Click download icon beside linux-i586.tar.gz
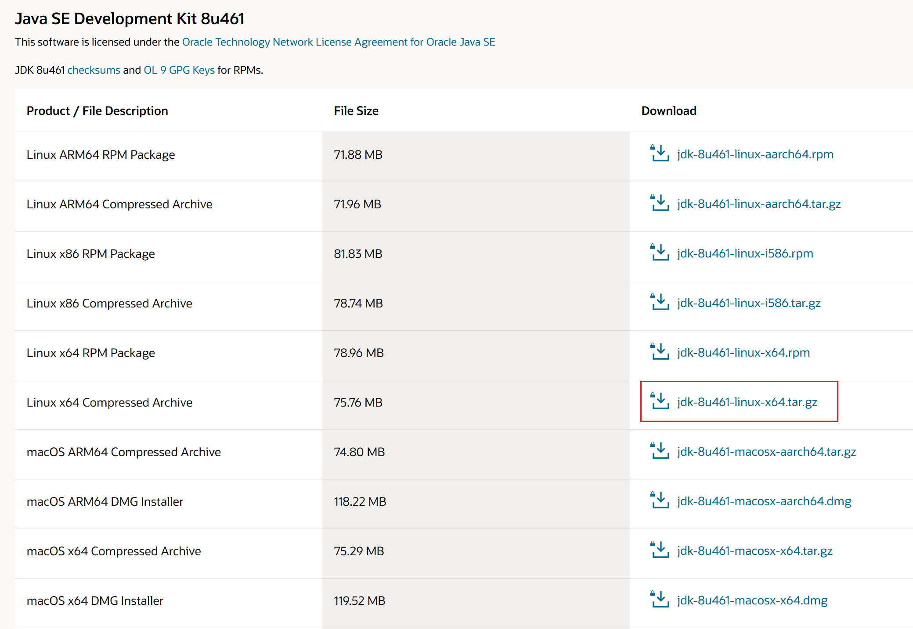This screenshot has width=913, height=629. coord(659,303)
